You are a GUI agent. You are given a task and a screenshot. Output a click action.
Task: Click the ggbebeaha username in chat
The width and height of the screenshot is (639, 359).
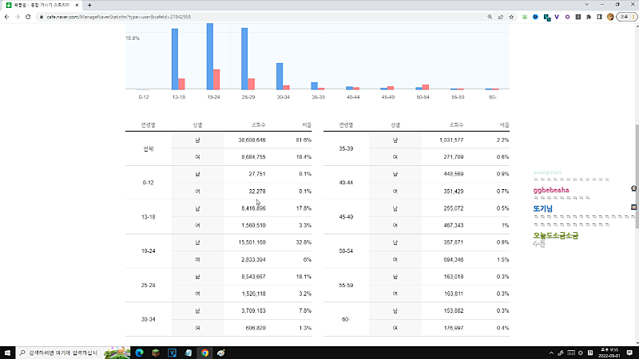coord(551,191)
